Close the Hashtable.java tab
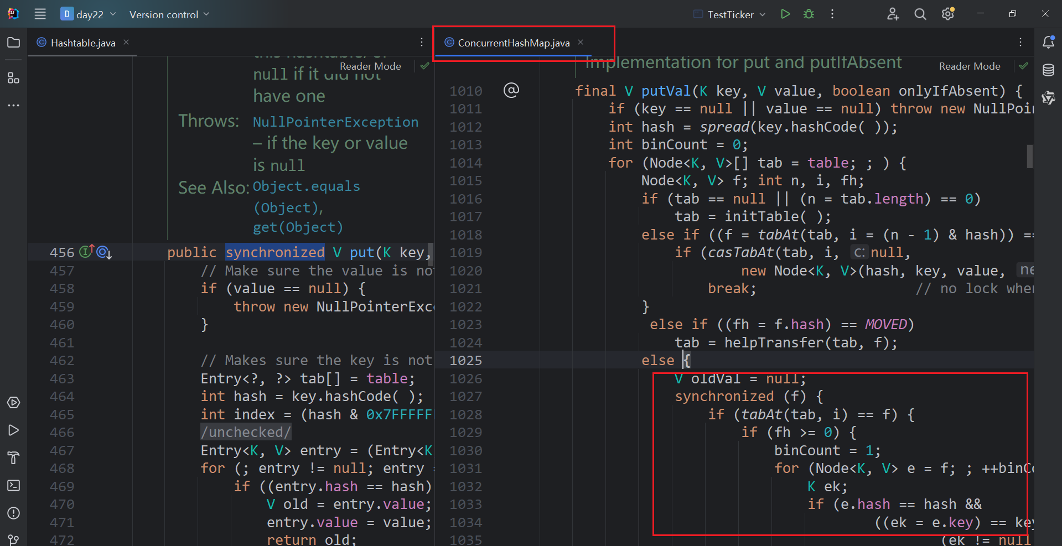Image resolution: width=1062 pixels, height=546 pixels. [x=126, y=42]
